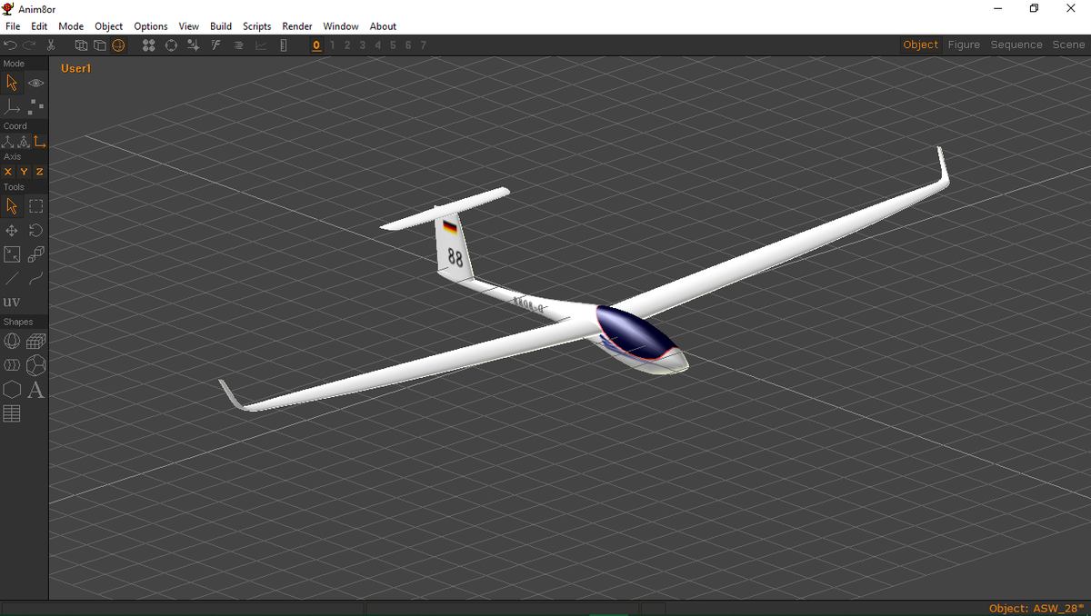1091x616 pixels.
Task: Open the Window menu
Action: [x=341, y=26]
